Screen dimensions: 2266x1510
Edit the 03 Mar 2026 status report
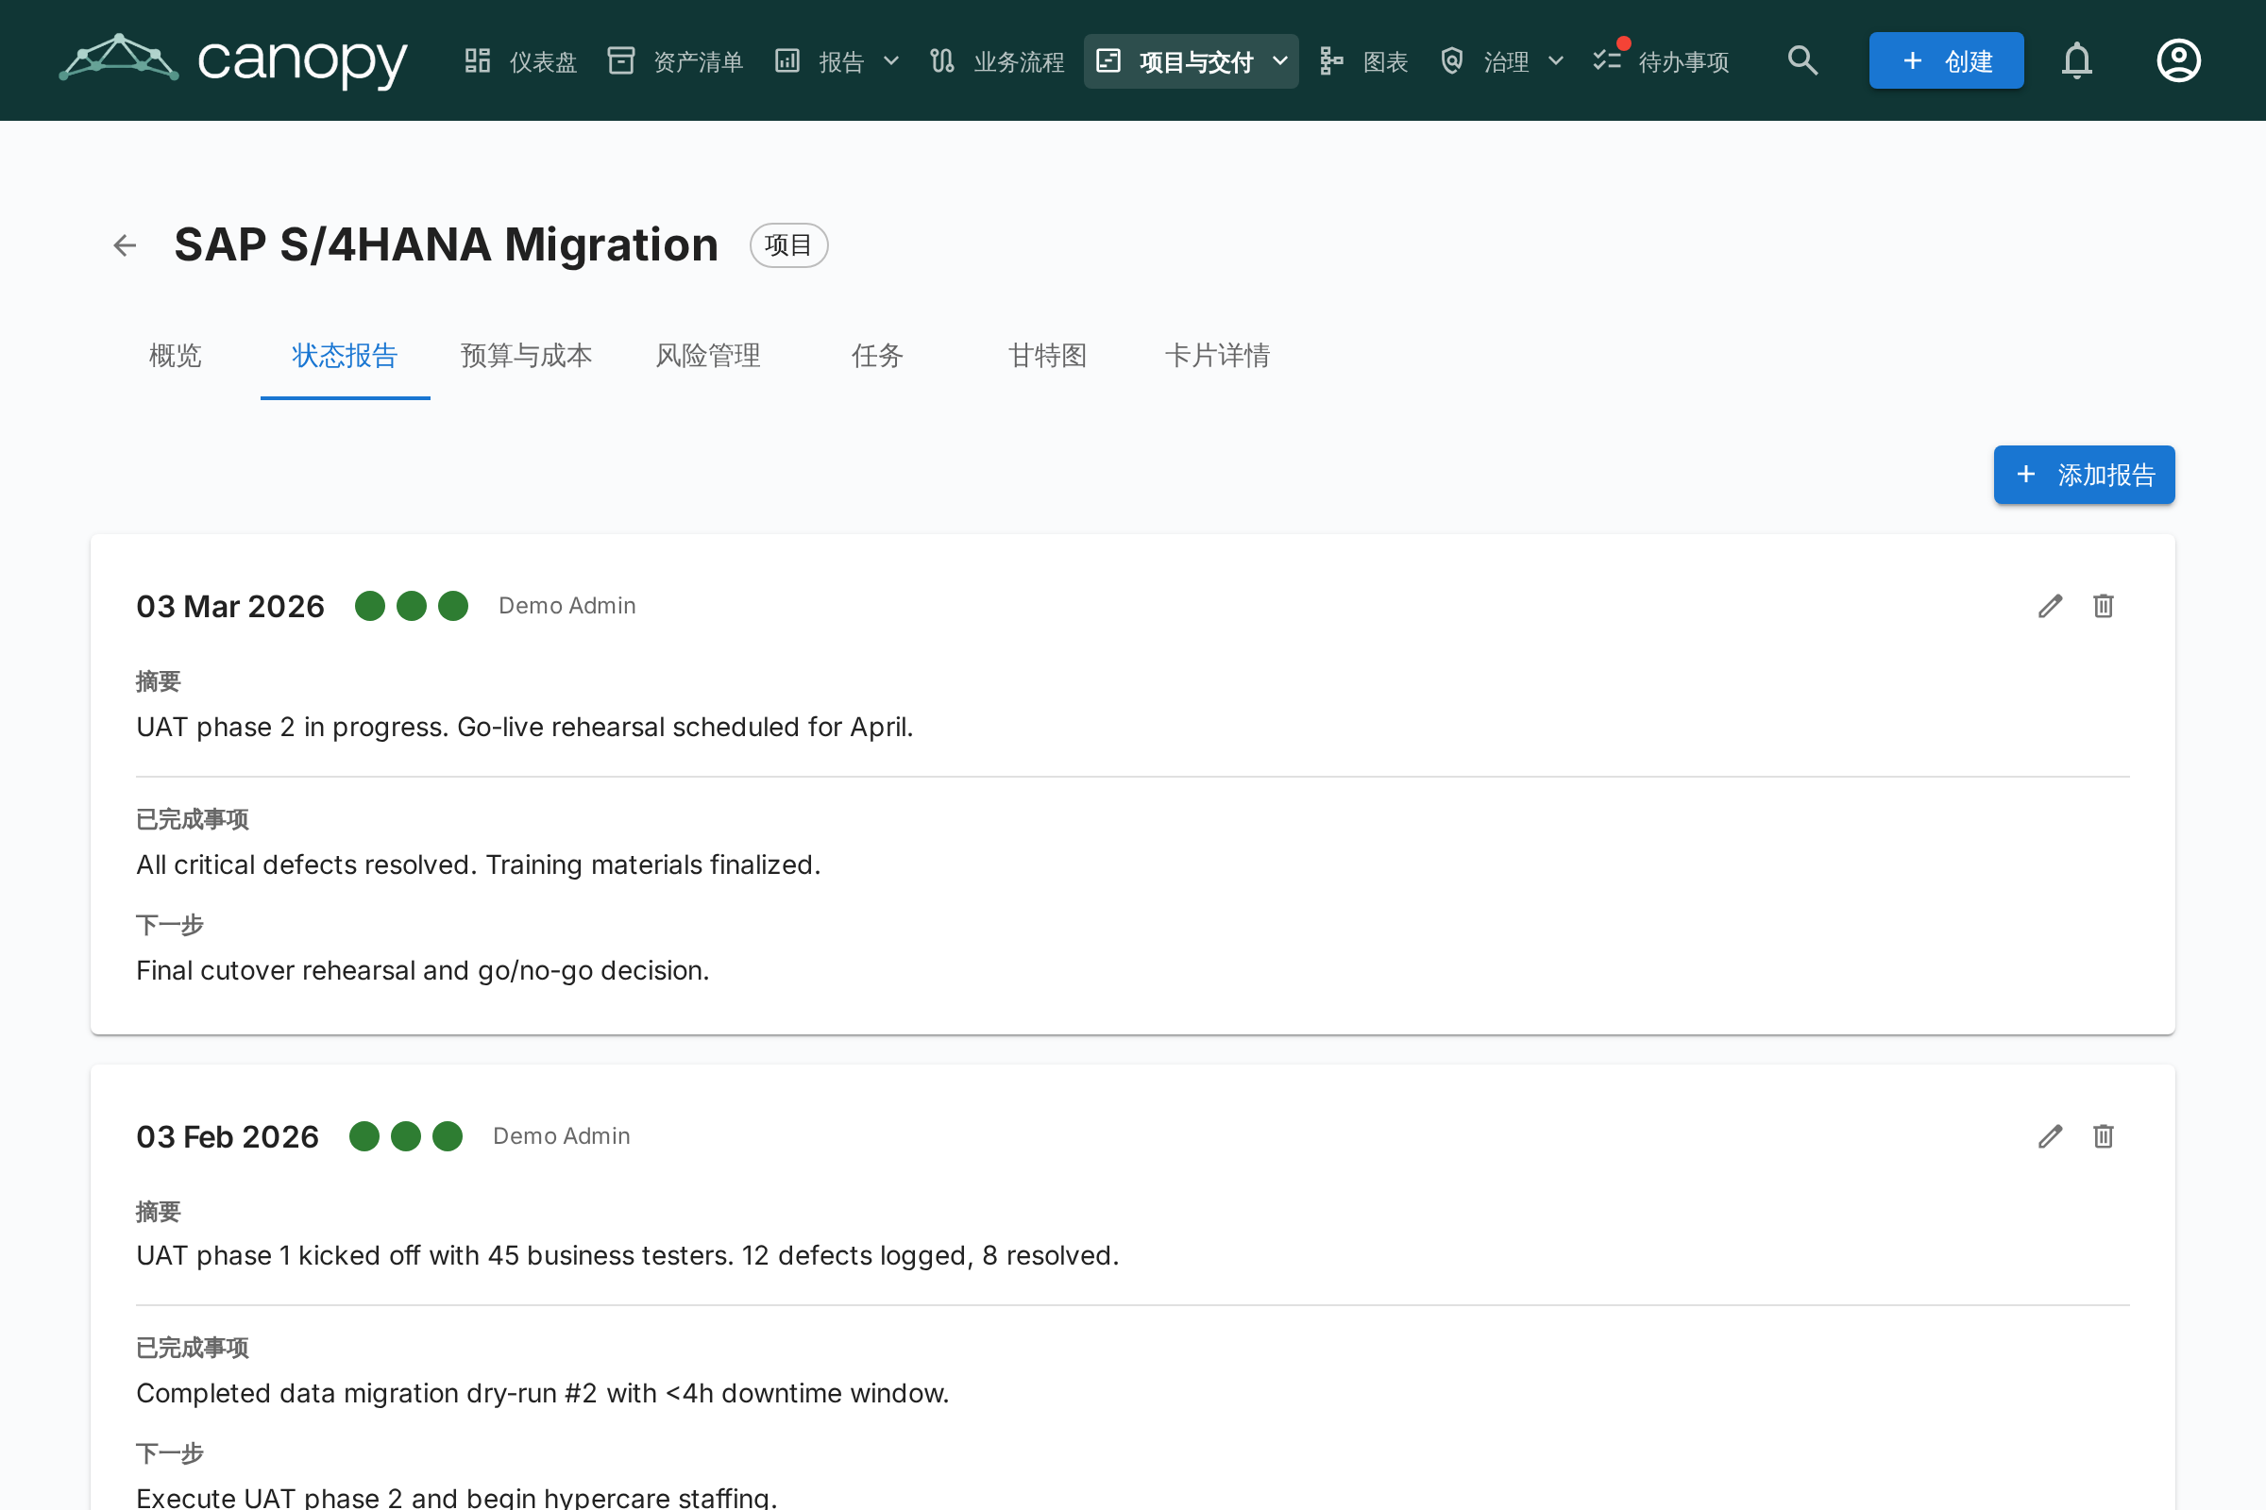point(2050,606)
